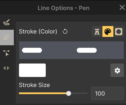Close the Line Options panel
This screenshot has width=126, height=105.
pyautogui.click(x=122, y=7)
